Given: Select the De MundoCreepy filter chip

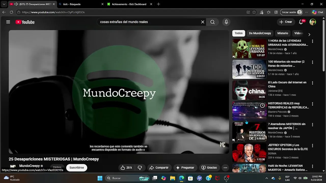Looking at the screenshot, I should point(260,33).
